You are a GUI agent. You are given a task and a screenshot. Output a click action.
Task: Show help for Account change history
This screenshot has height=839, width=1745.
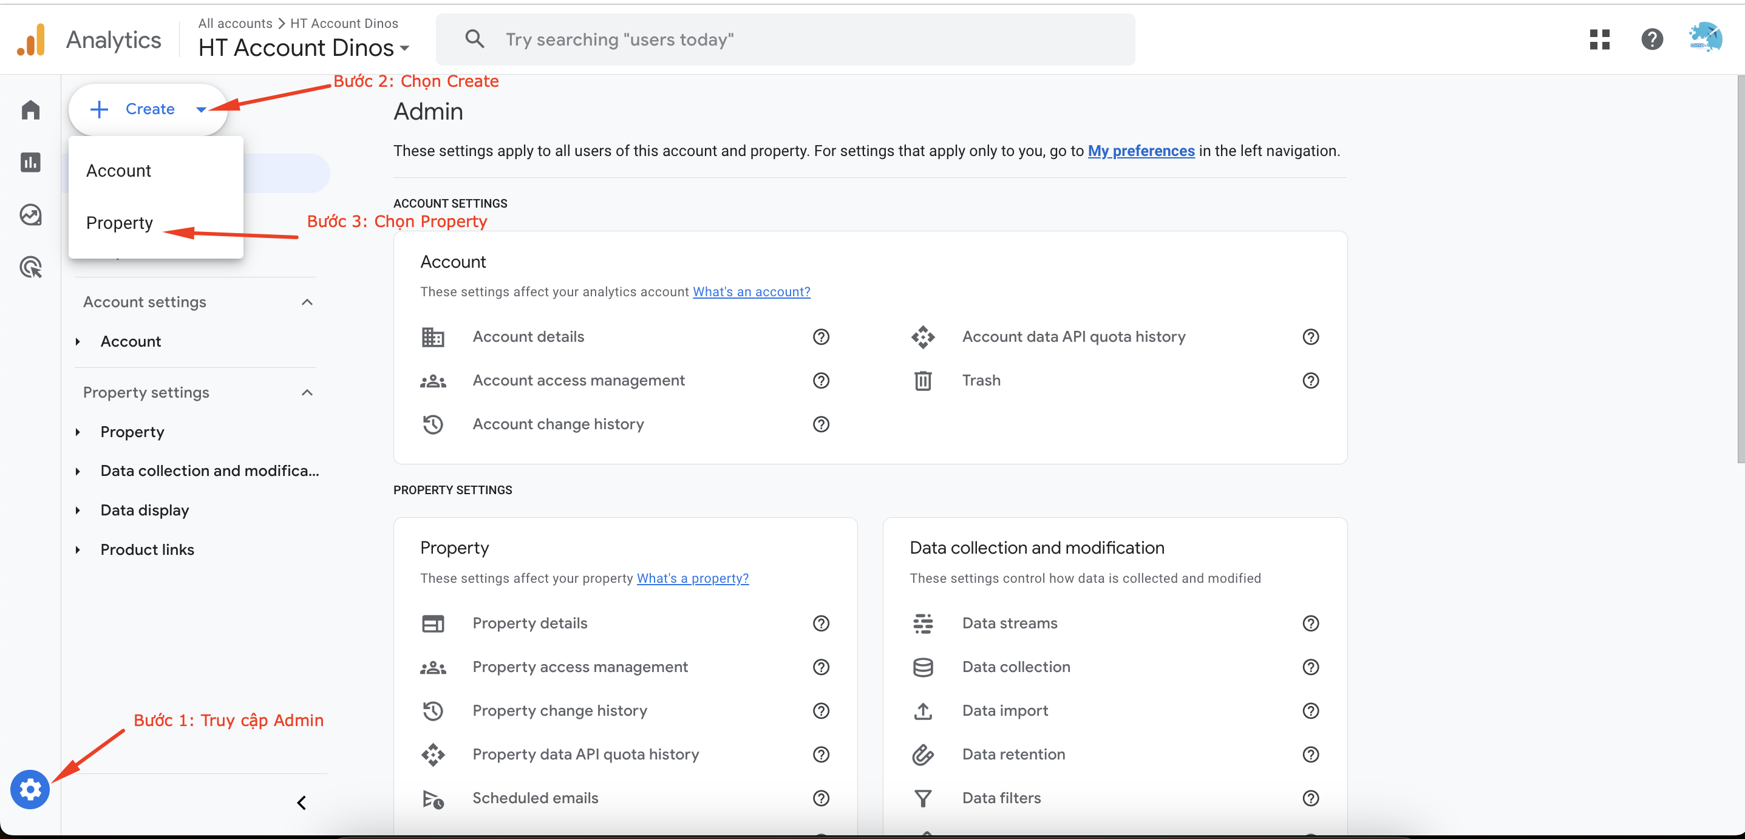tap(821, 424)
